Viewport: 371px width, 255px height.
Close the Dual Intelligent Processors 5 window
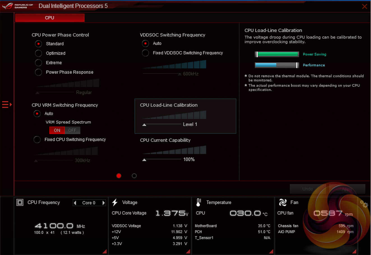[x=365, y=6]
